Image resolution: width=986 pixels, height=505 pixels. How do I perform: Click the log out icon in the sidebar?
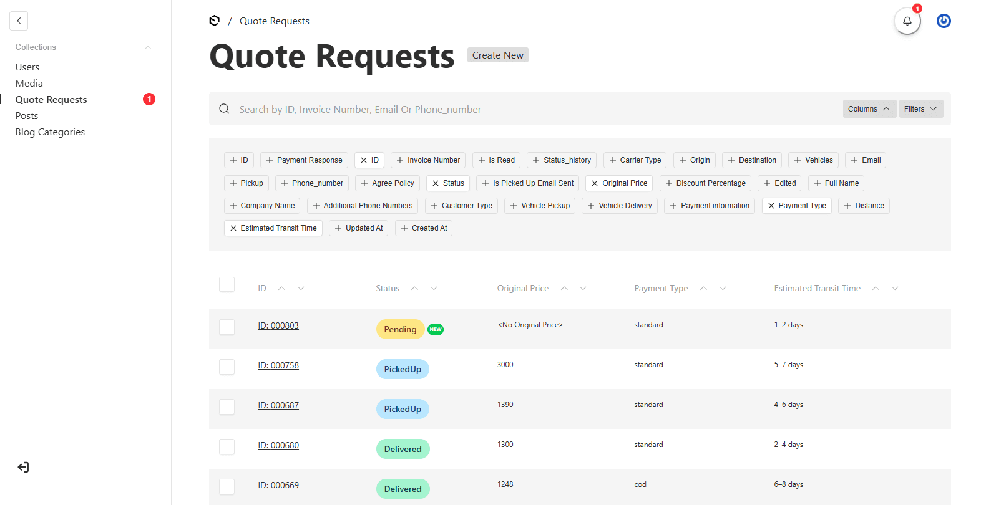(x=23, y=467)
